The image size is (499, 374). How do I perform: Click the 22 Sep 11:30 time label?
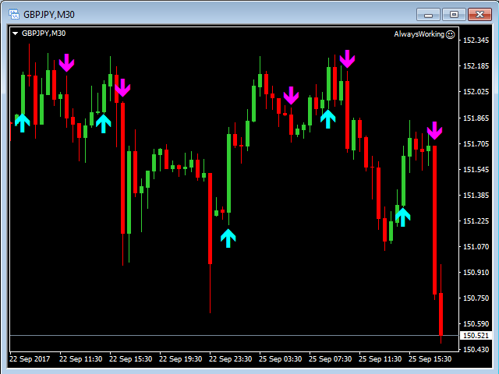(80, 359)
